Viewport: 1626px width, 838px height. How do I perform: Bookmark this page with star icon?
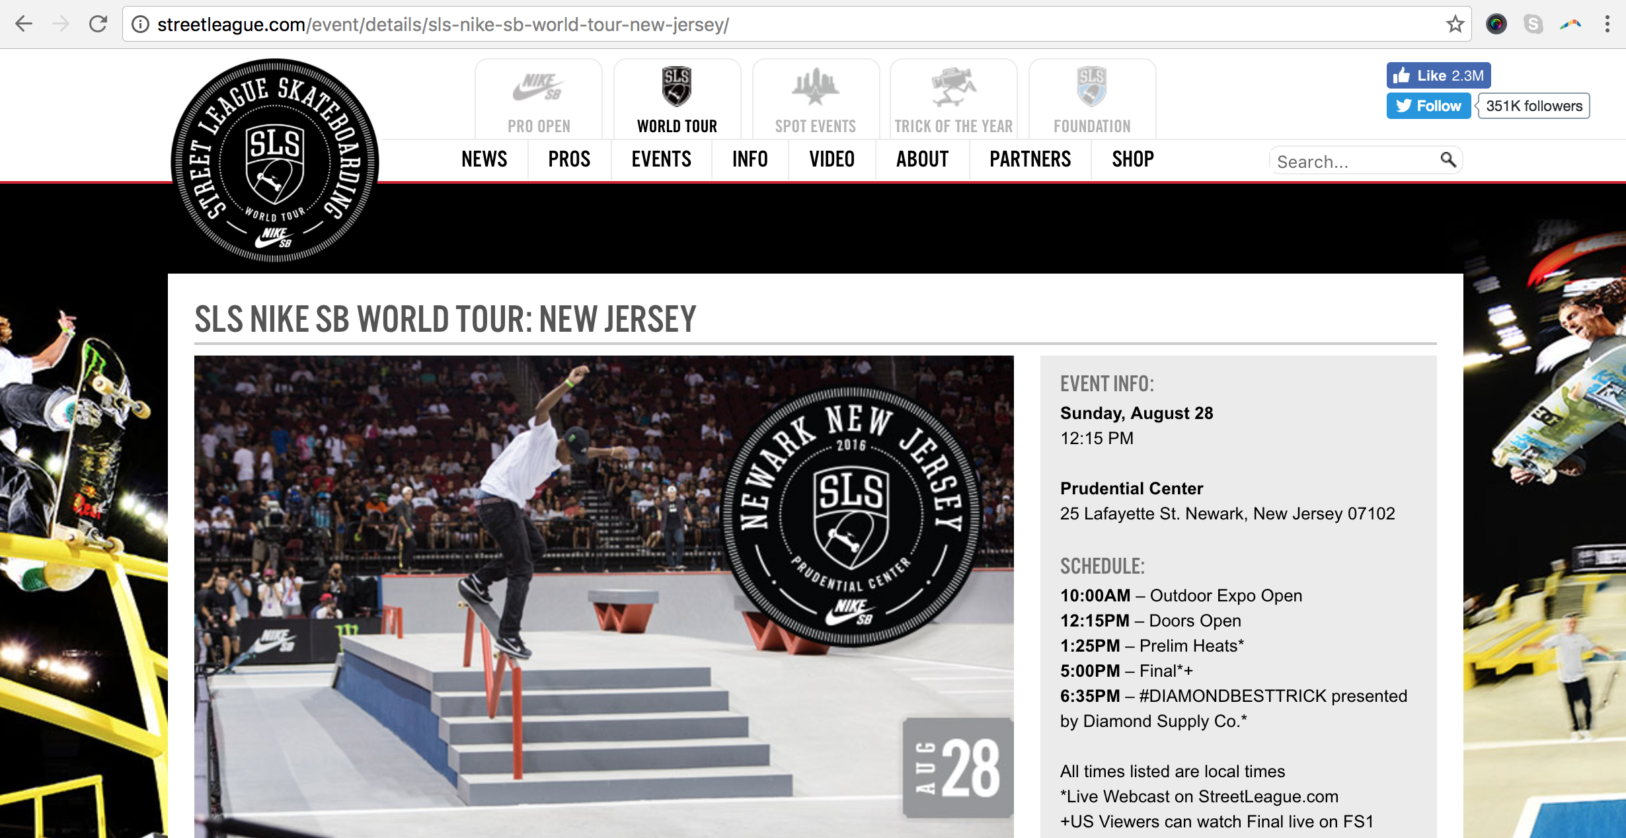1455,24
